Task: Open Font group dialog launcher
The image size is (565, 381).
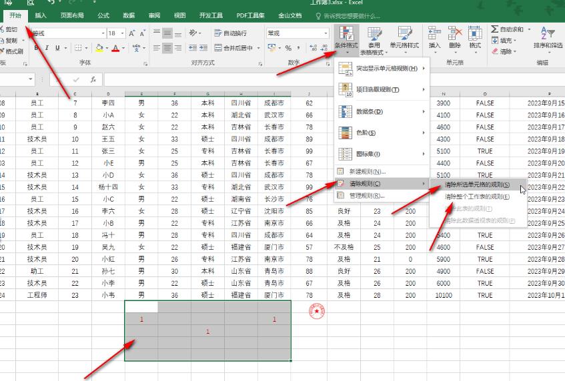Action: click(145, 64)
